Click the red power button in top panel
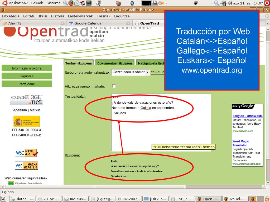 point(267,3)
